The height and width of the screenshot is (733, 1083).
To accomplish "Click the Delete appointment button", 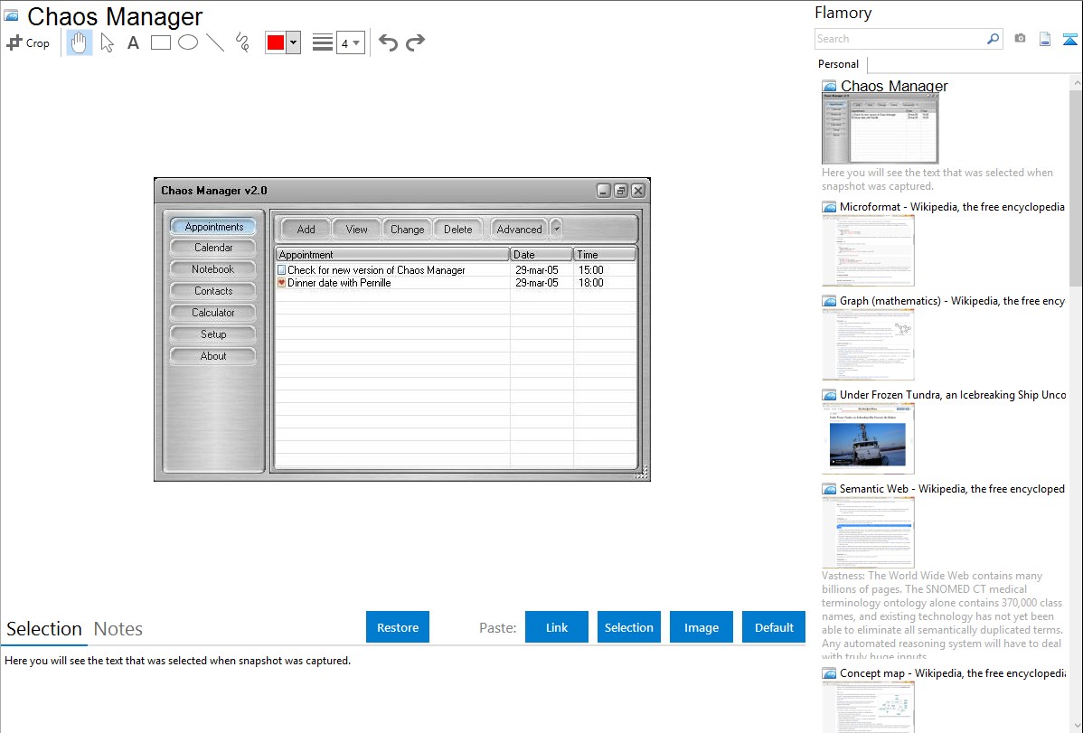I will (458, 230).
